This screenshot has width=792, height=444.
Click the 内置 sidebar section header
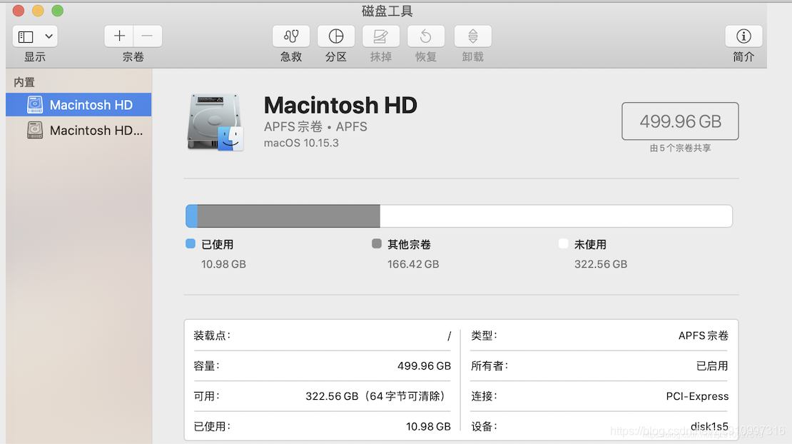(24, 82)
